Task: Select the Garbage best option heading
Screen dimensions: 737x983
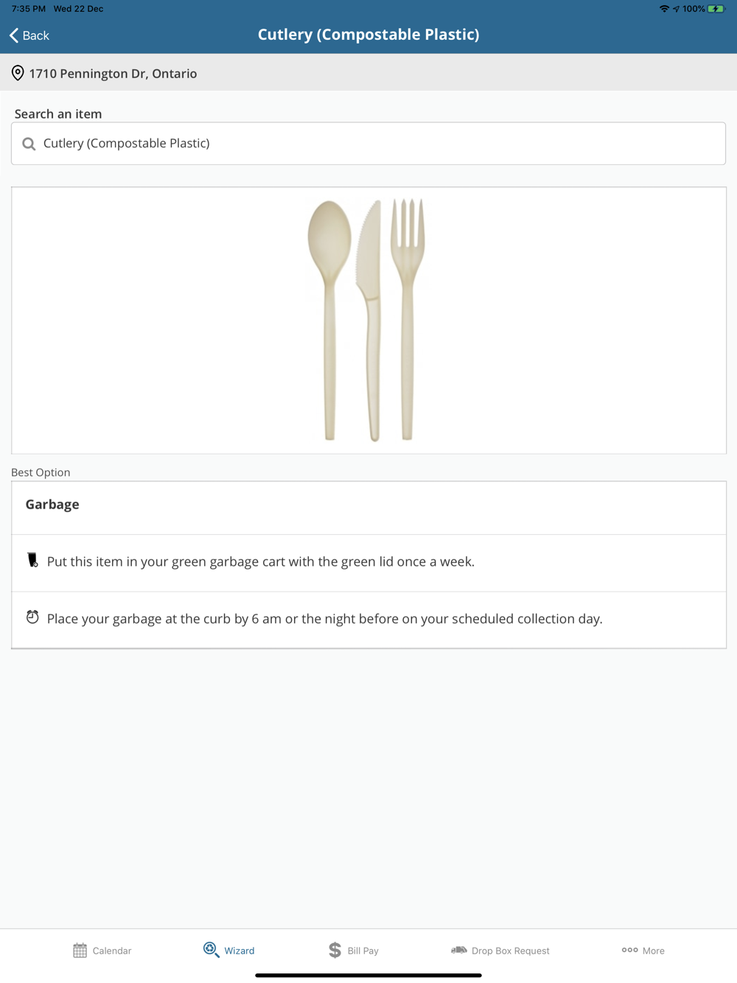Action: tap(52, 505)
